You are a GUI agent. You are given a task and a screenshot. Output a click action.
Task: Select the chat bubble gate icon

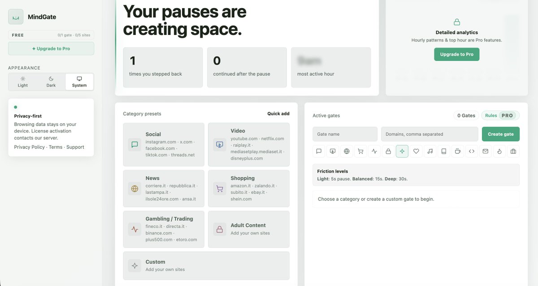[319, 152]
